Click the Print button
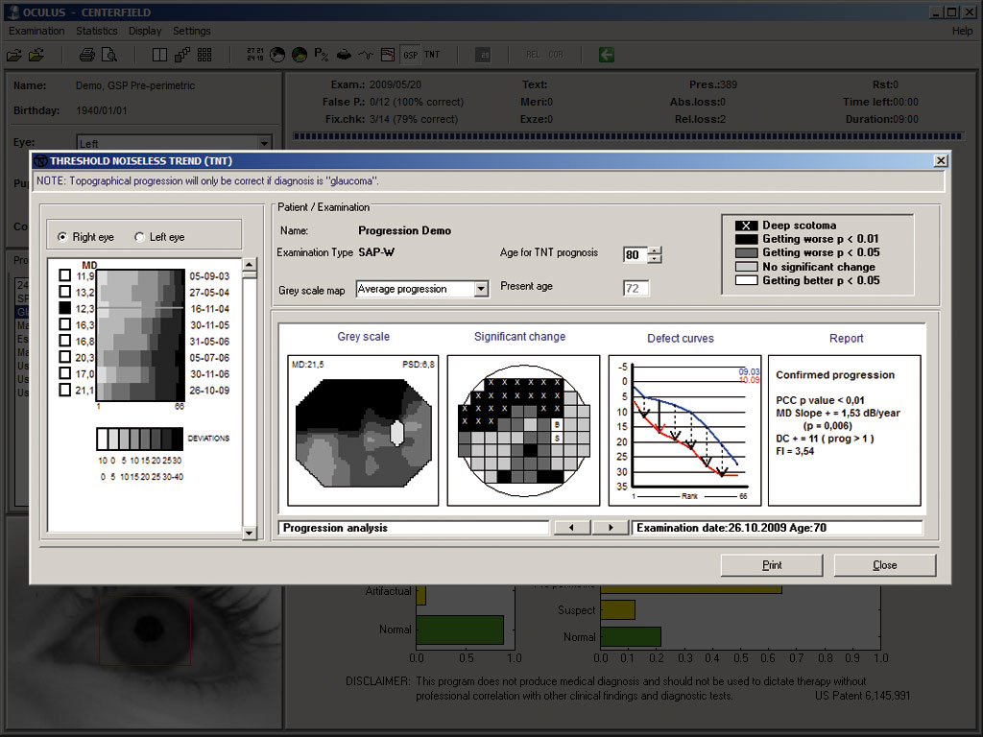 (772, 565)
